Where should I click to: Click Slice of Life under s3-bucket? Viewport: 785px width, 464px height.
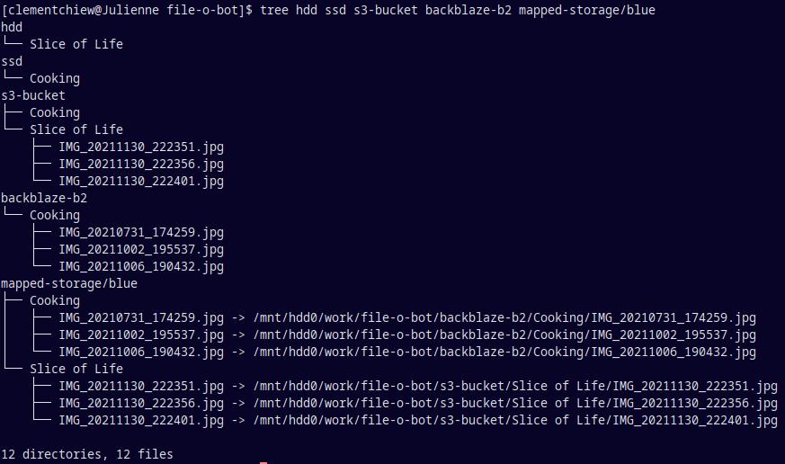(x=76, y=129)
